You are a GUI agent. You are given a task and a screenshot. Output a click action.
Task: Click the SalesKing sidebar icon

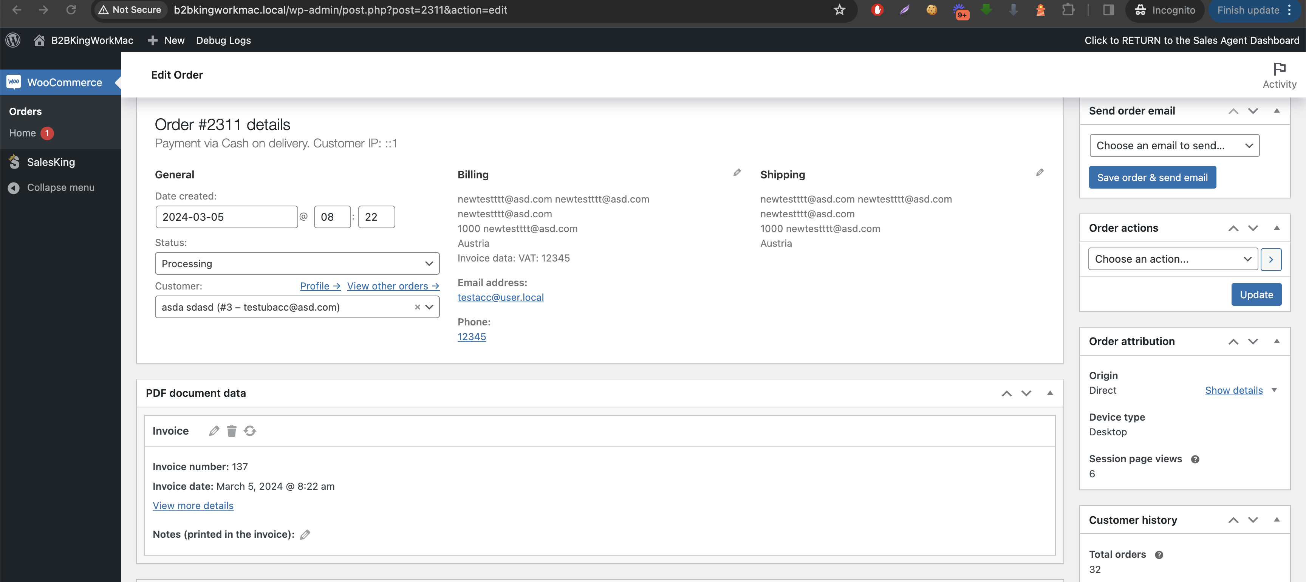(14, 162)
